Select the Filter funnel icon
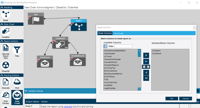200x108 pixels. pos(17,50)
